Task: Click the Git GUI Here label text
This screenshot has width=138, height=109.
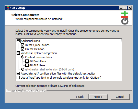Action: coord(37,65)
